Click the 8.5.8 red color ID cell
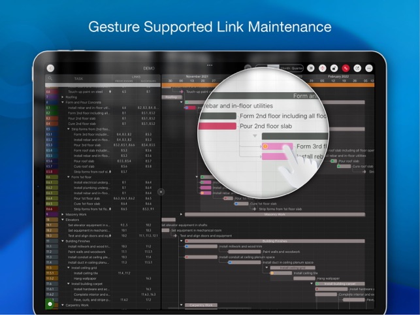 pos(50,171)
